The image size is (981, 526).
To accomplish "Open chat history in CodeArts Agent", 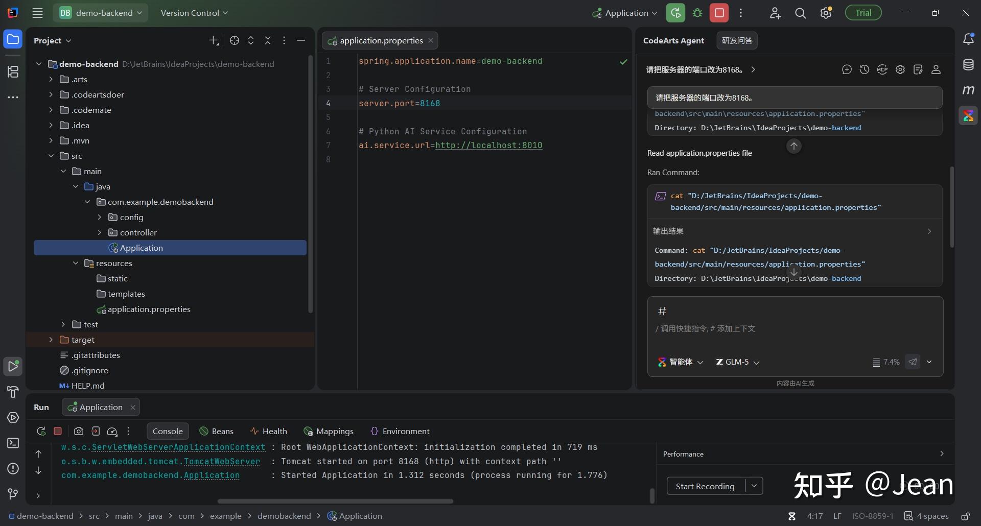I will tap(865, 69).
